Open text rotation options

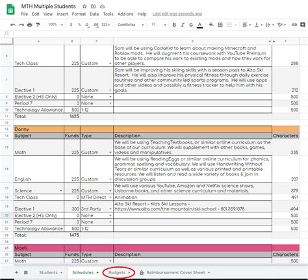[x=281, y=25]
